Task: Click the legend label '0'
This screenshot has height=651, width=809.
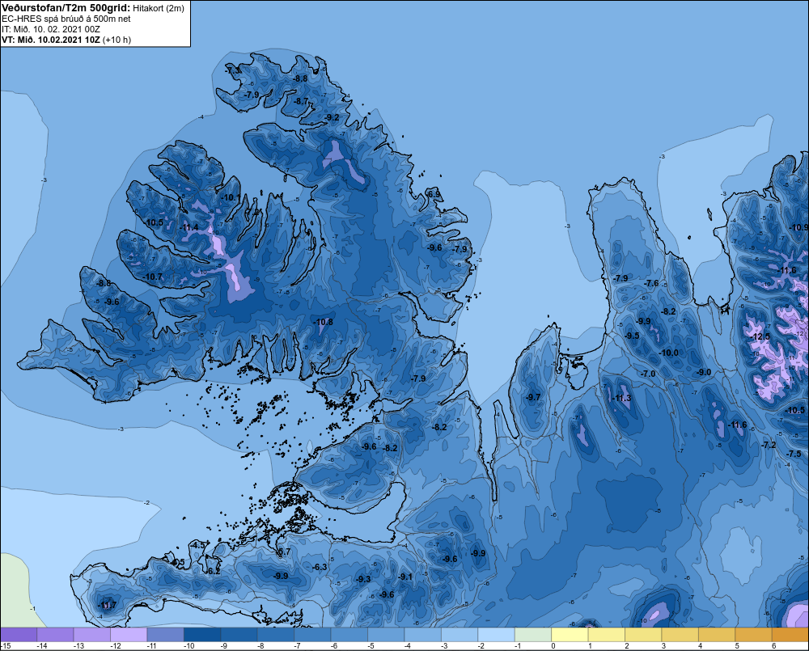Action: (x=553, y=646)
